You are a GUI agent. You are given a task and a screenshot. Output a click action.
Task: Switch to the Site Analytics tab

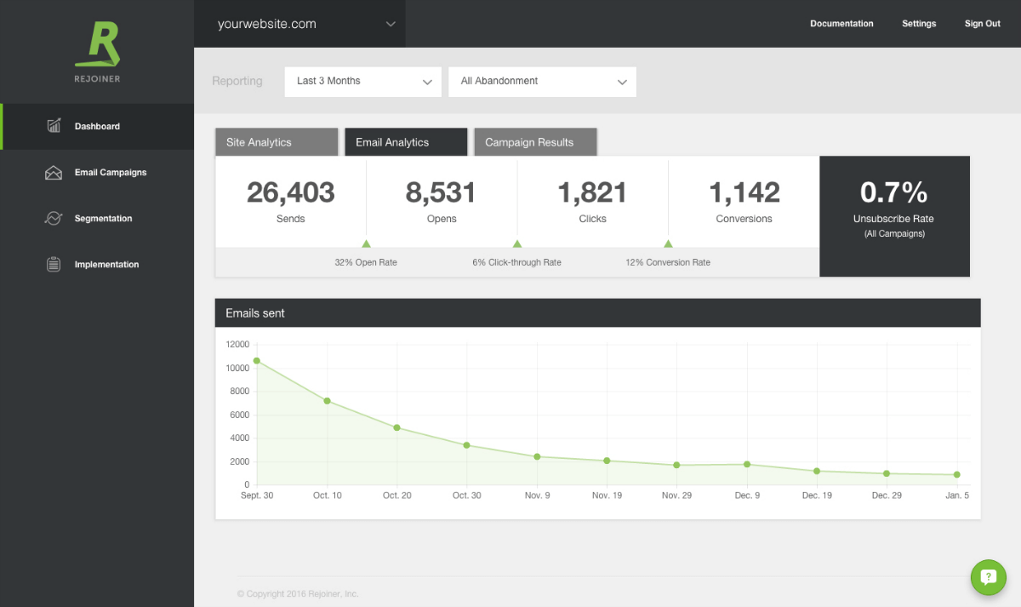pyautogui.click(x=276, y=141)
